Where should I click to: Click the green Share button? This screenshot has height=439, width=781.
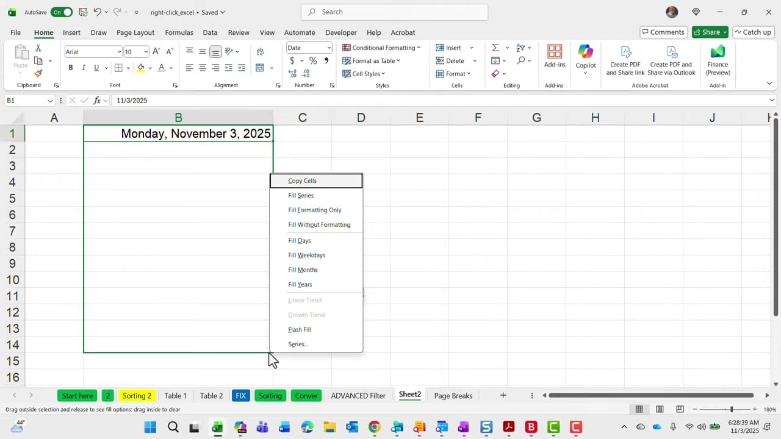pyautogui.click(x=710, y=32)
